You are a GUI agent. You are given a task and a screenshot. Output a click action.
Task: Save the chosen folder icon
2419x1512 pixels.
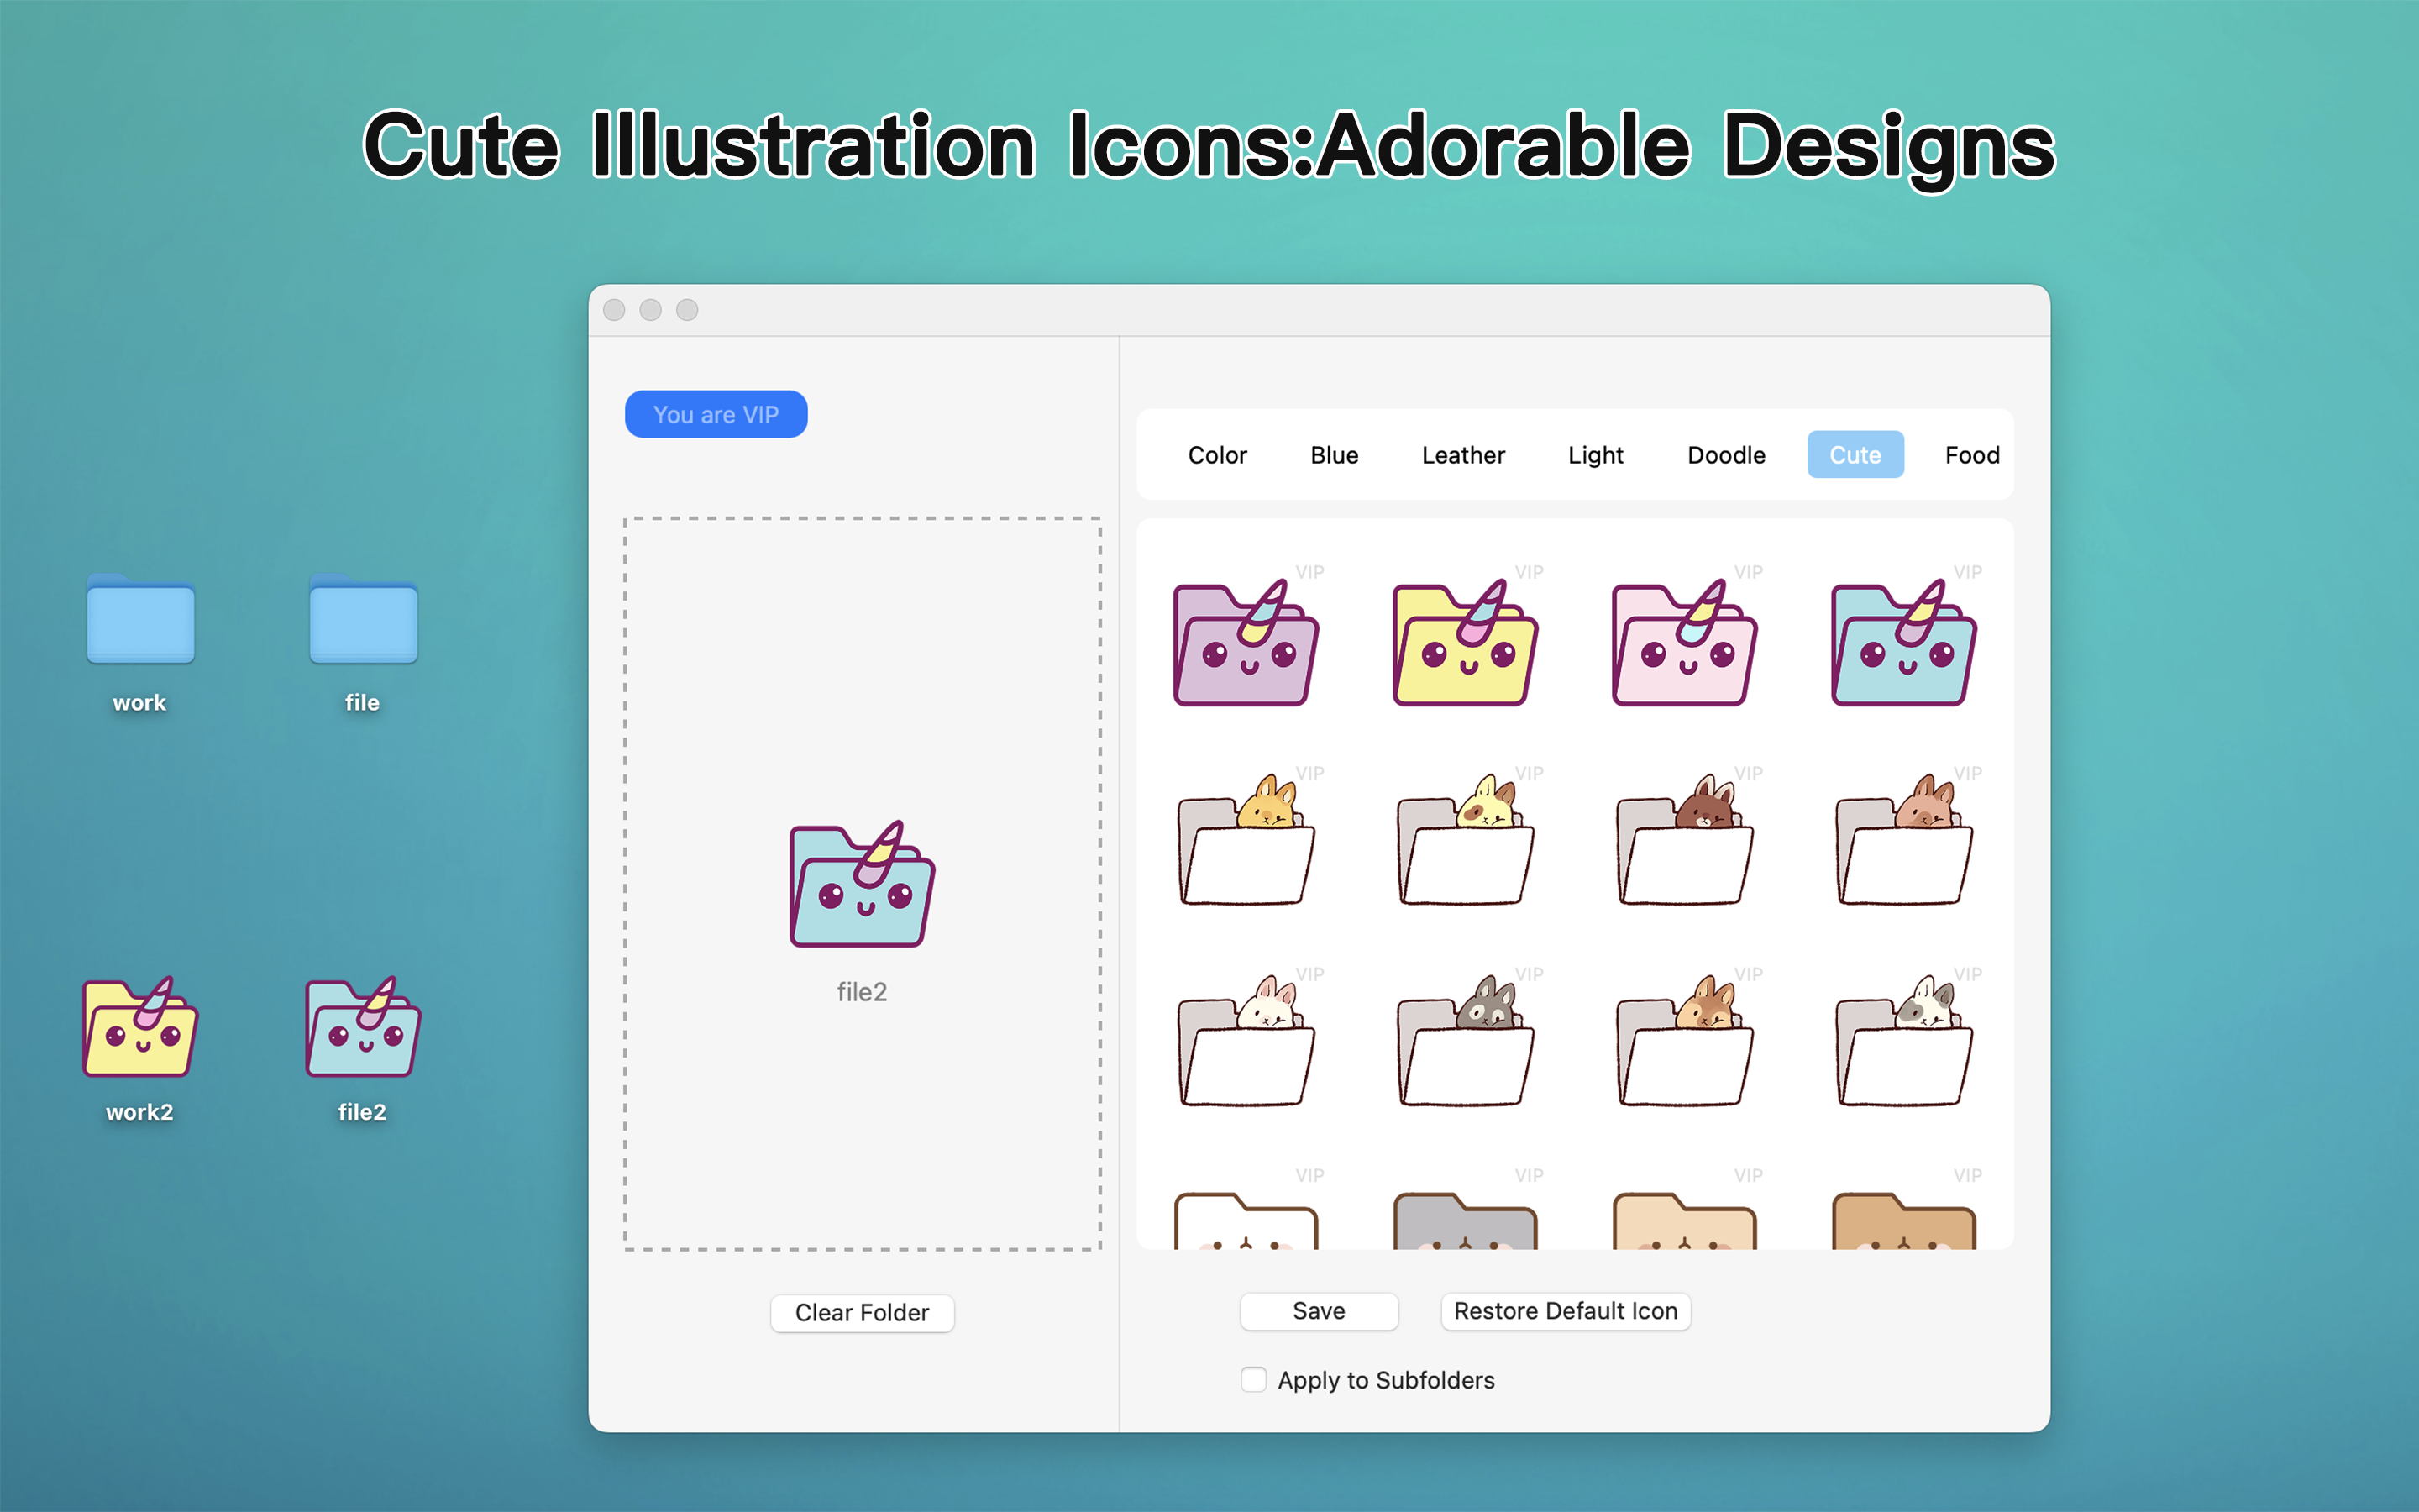pos(1319,1310)
